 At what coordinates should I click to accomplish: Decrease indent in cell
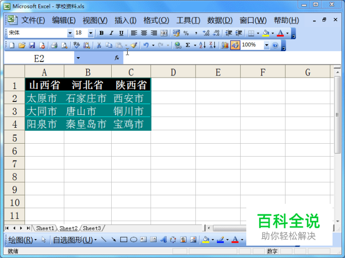pos(229,33)
